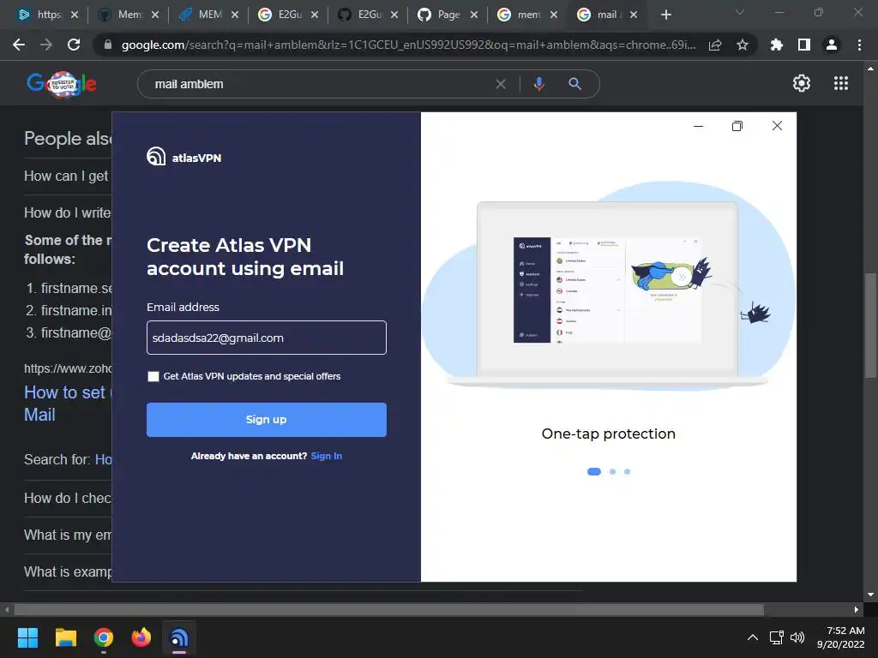Close the Atlas VPN window
This screenshot has height=658, width=878.
(x=777, y=126)
